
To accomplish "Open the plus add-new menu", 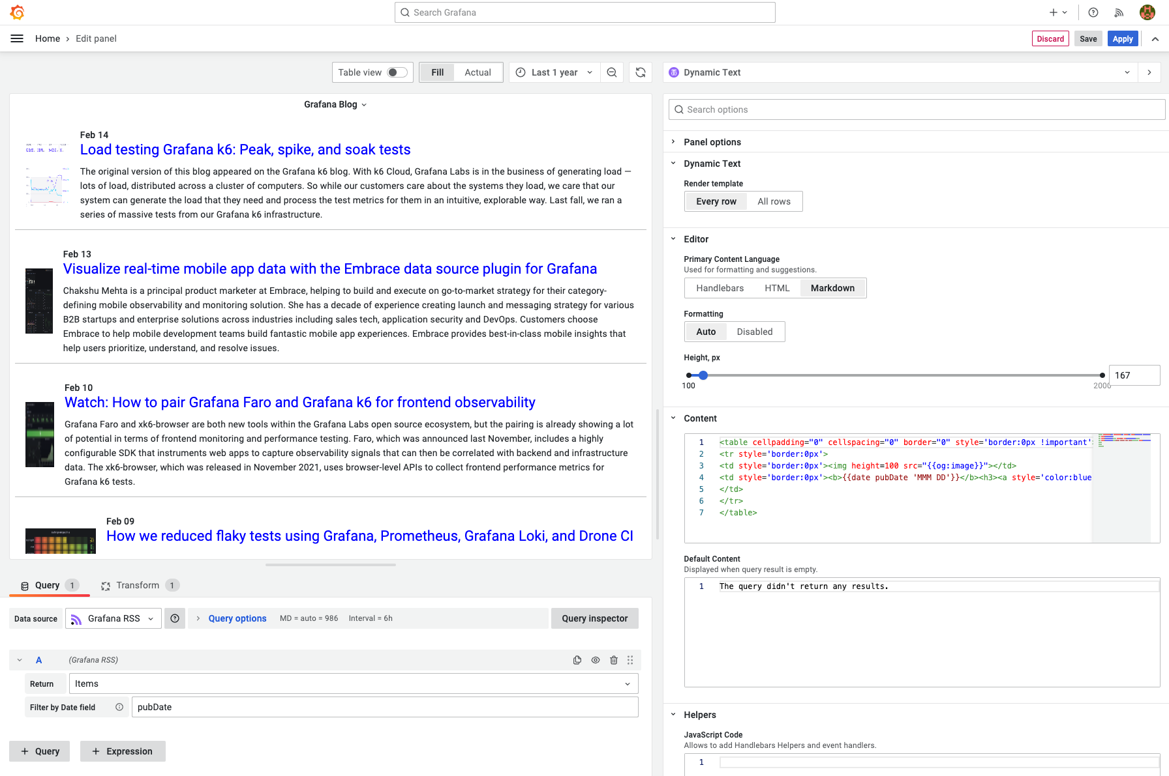I will [x=1058, y=12].
